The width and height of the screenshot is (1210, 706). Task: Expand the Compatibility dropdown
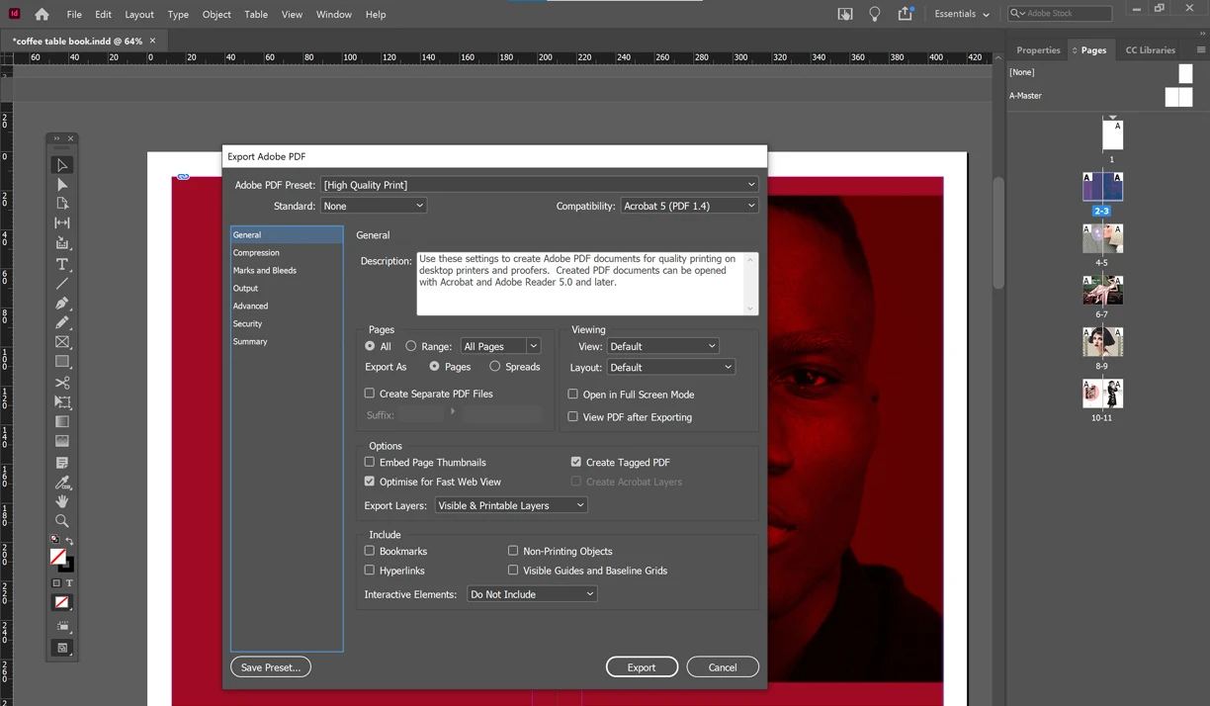689,206
